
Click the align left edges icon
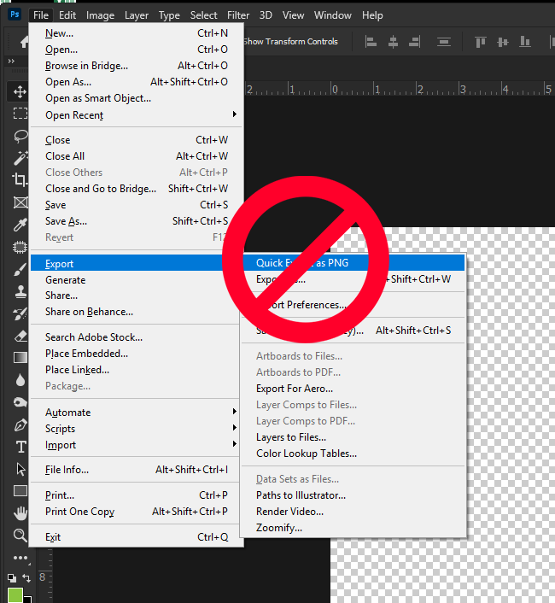pyautogui.click(x=371, y=42)
